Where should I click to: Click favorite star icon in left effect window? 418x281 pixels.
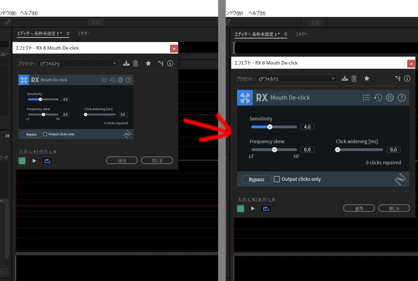coord(148,63)
